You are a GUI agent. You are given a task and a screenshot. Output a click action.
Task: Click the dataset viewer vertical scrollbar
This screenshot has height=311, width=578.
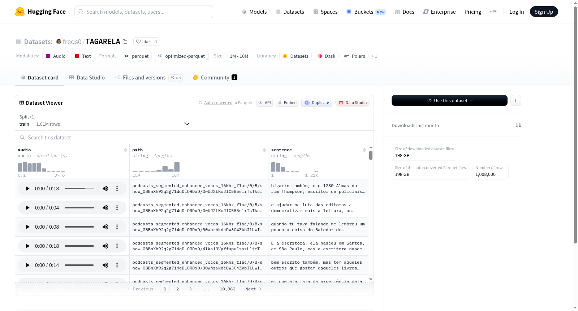[x=371, y=155]
